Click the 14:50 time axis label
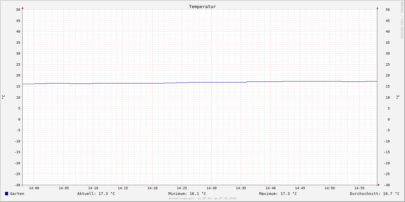Viewport: 405px width, 202px height. coord(330,188)
